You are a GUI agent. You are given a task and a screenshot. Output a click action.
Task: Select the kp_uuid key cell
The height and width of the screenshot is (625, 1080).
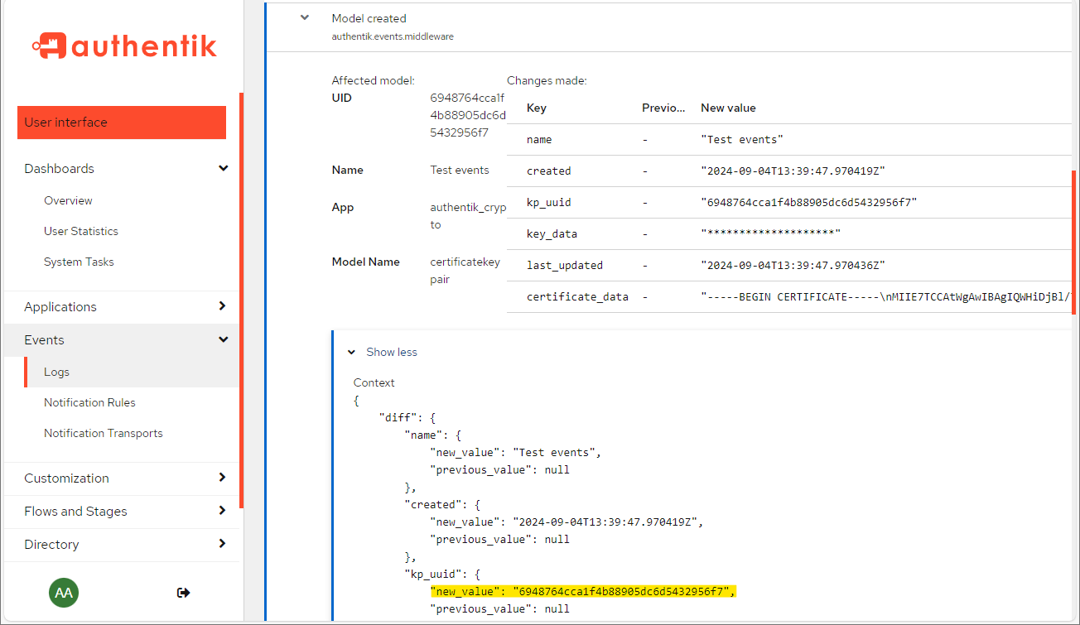pyautogui.click(x=549, y=203)
